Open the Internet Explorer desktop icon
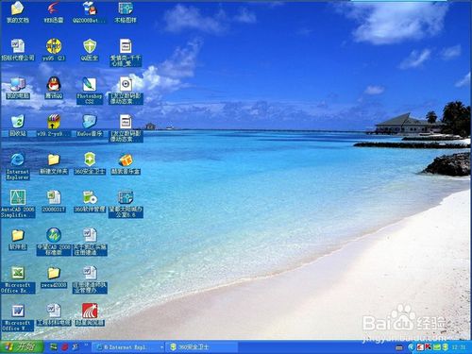This screenshot has width=472, height=354. click(x=18, y=166)
